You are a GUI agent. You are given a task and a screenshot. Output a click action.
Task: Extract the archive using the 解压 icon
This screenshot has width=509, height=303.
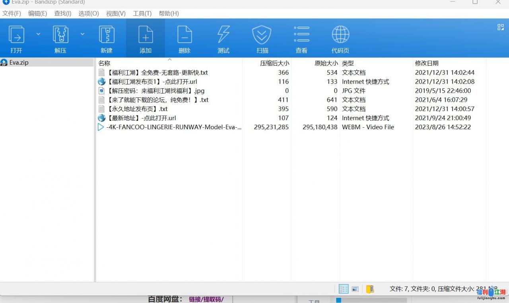pos(60,38)
